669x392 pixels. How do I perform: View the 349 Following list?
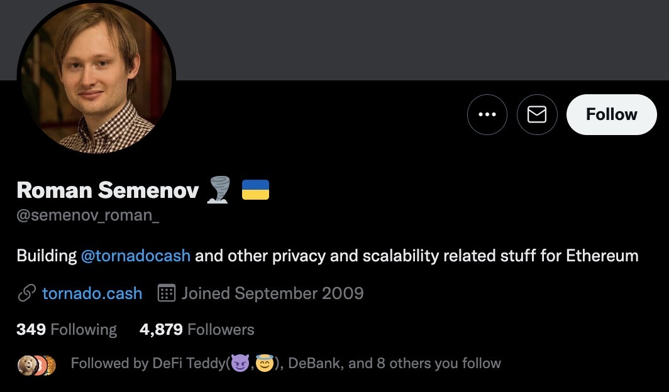[x=67, y=329]
